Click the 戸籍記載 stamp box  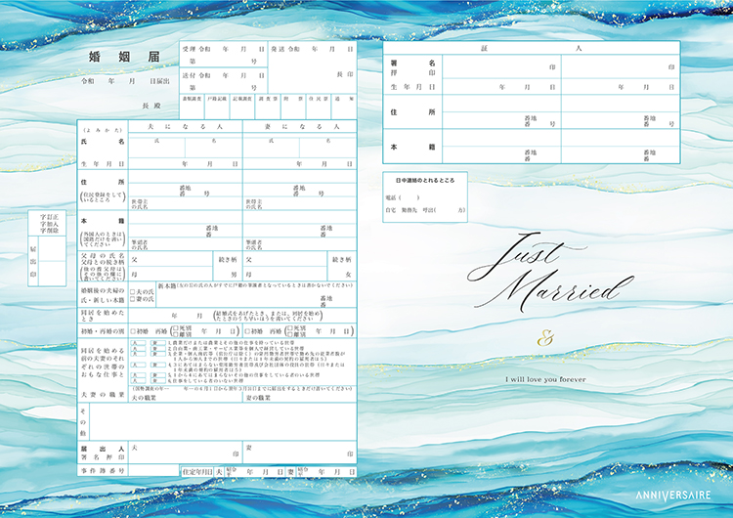217,107
